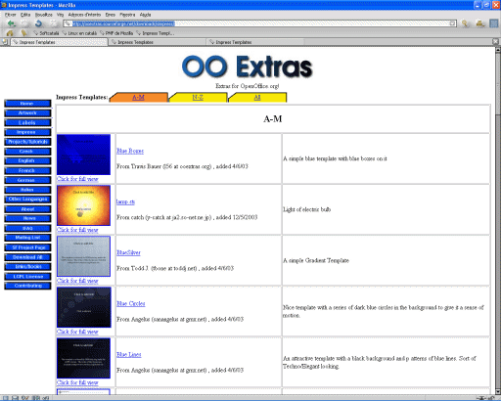Open the Home icon on the bookmarks toolbar
Screen dimensions: 501x401
(10, 33)
